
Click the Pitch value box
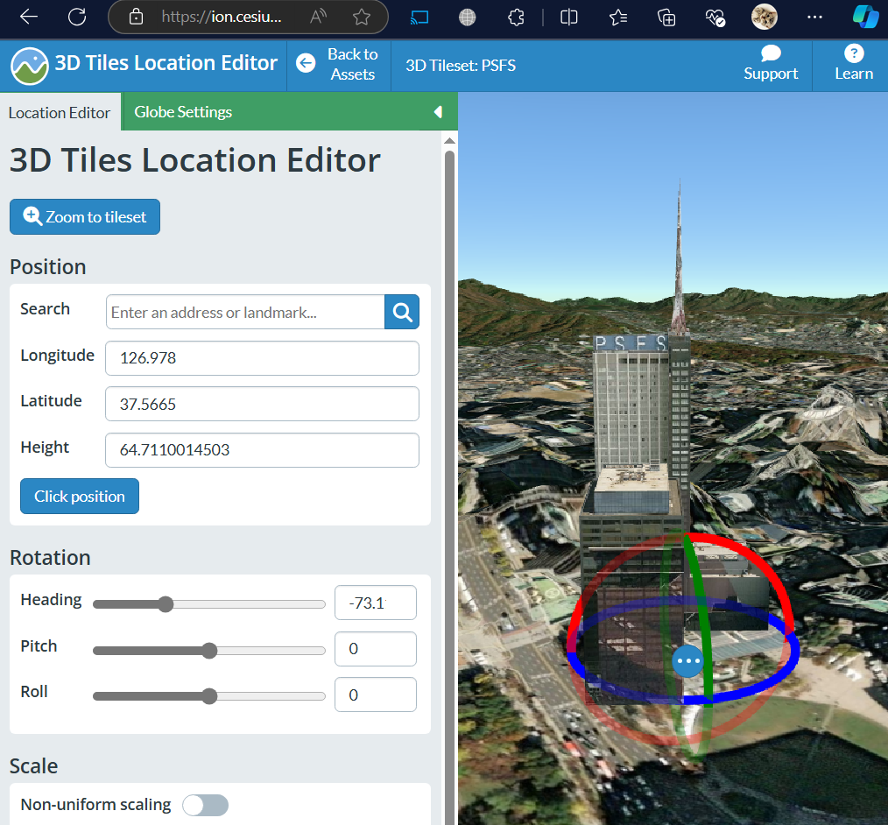click(x=376, y=649)
